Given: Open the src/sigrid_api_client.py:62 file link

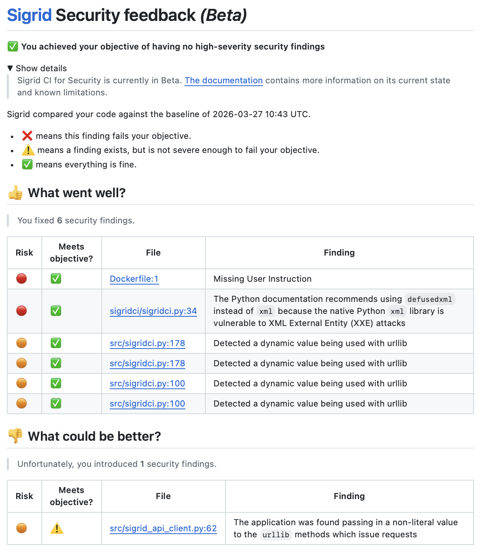Looking at the screenshot, I should [163, 528].
